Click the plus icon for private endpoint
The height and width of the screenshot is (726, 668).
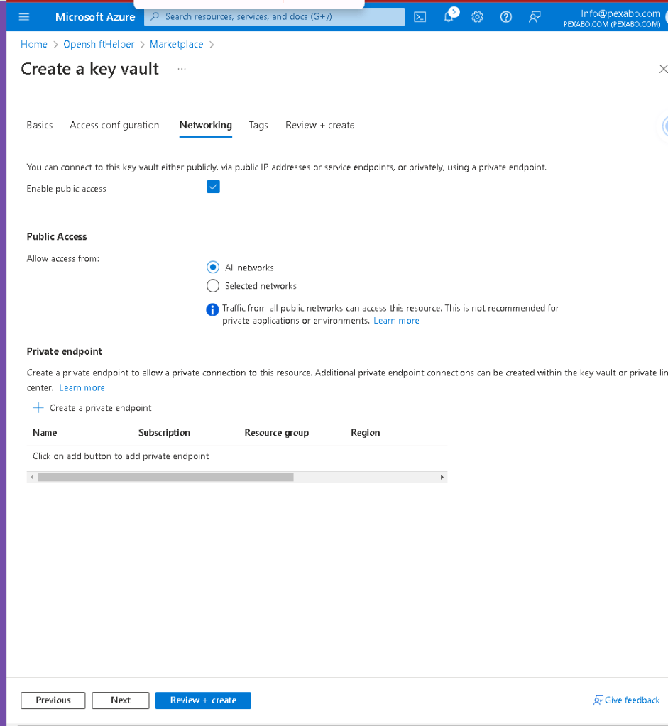(x=38, y=407)
